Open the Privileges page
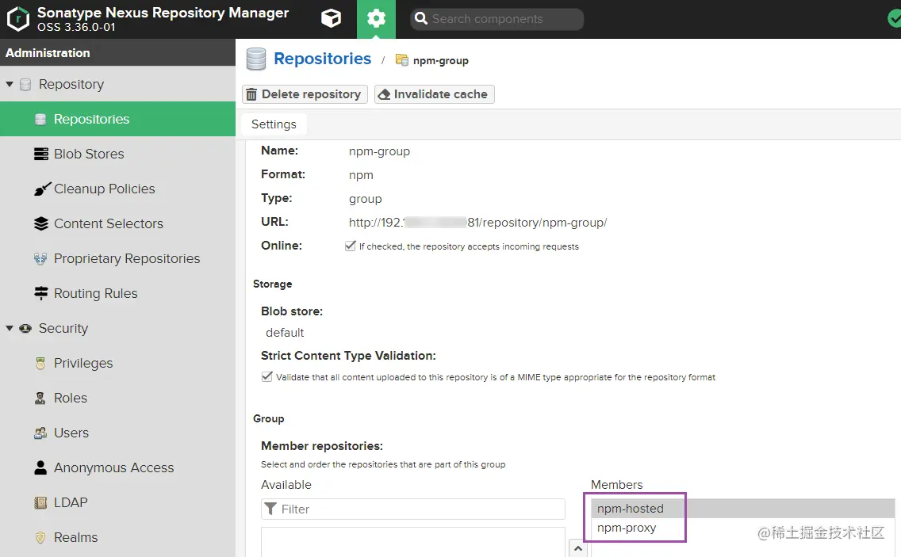901x557 pixels. (x=82, y=364)
